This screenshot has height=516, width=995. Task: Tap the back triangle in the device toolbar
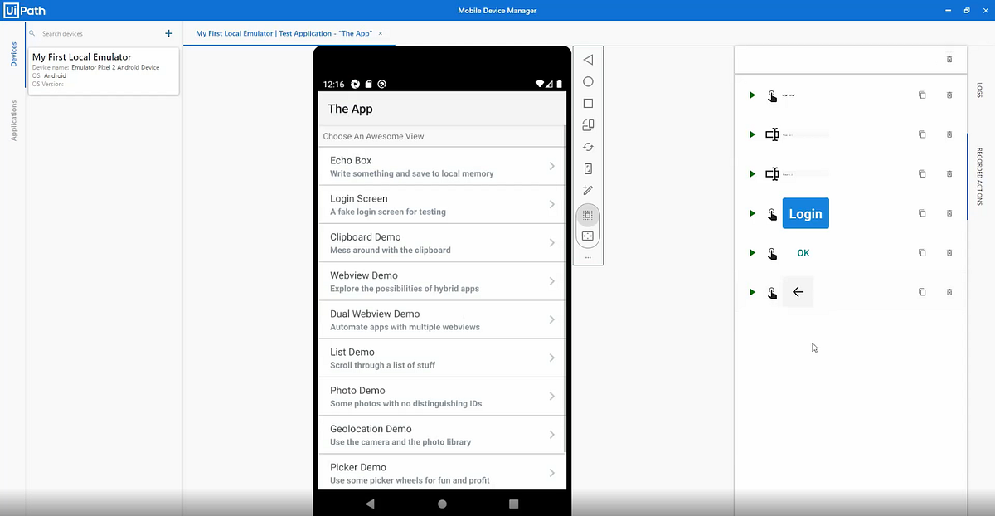click(588, 59)
